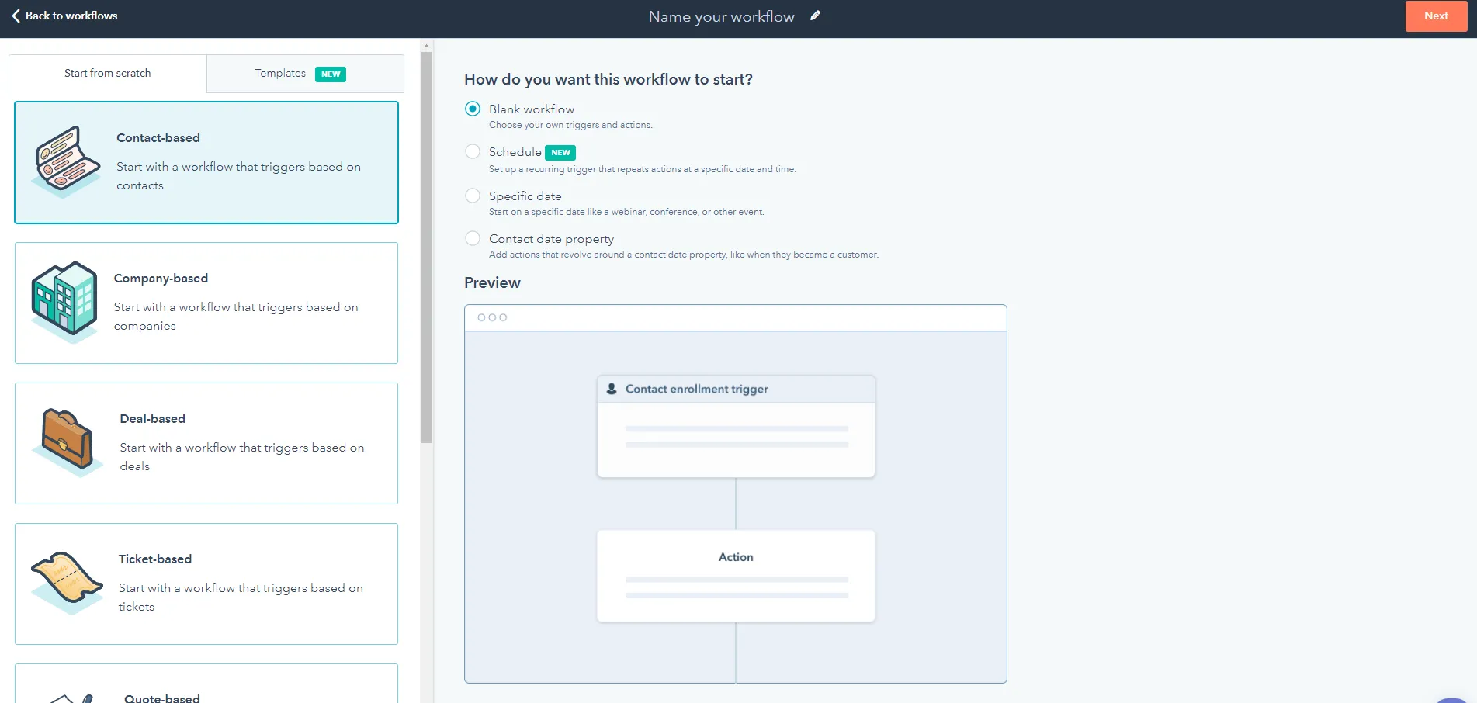Click the Deal-based heading text
This screenshot has width=1477, height=703.
coord(153,418)
